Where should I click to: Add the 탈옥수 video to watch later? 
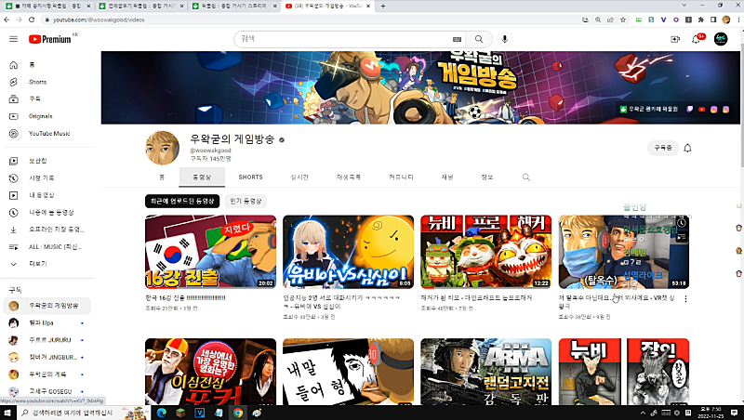[x=682, y=223]
